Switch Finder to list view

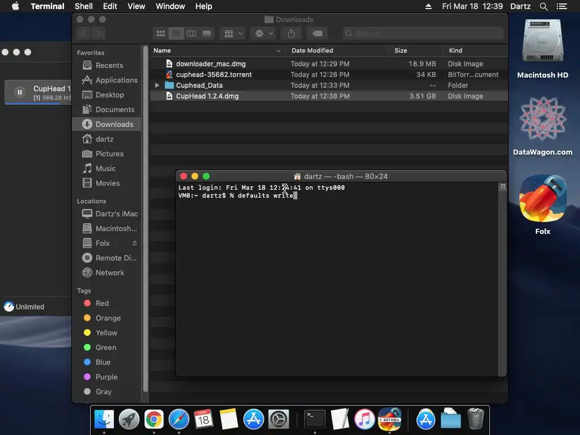tap(176, 33)
